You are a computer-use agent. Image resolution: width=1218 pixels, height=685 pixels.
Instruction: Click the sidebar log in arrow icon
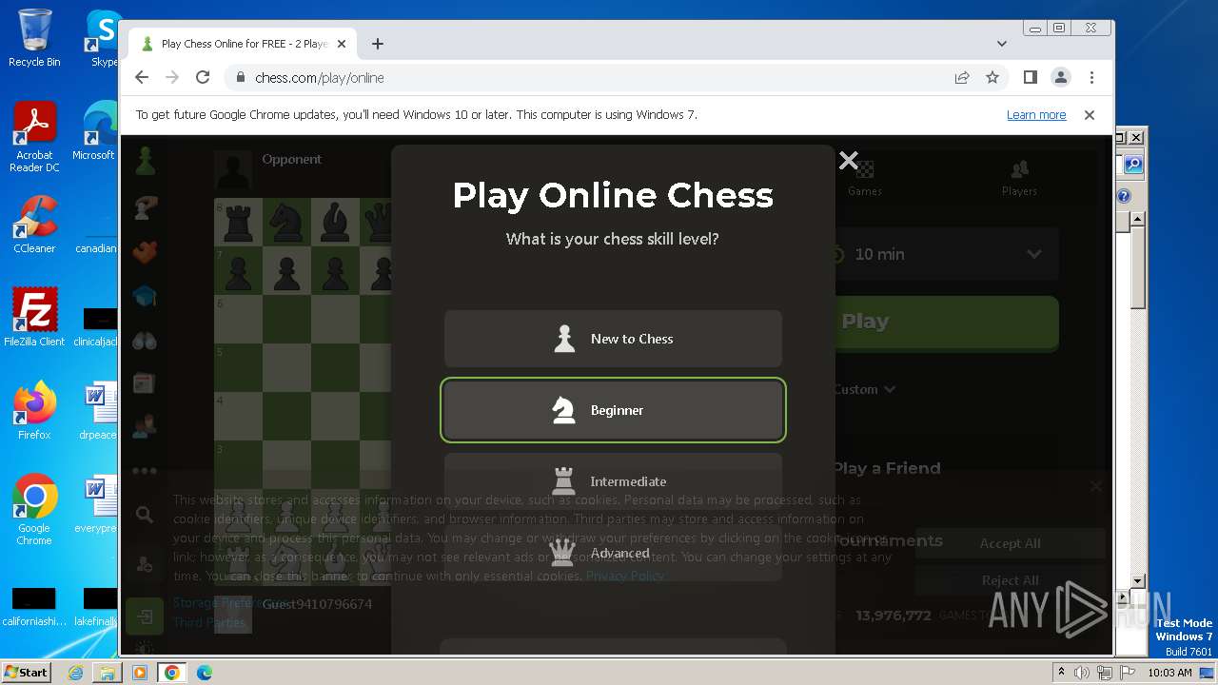click(x=145, y=616)
